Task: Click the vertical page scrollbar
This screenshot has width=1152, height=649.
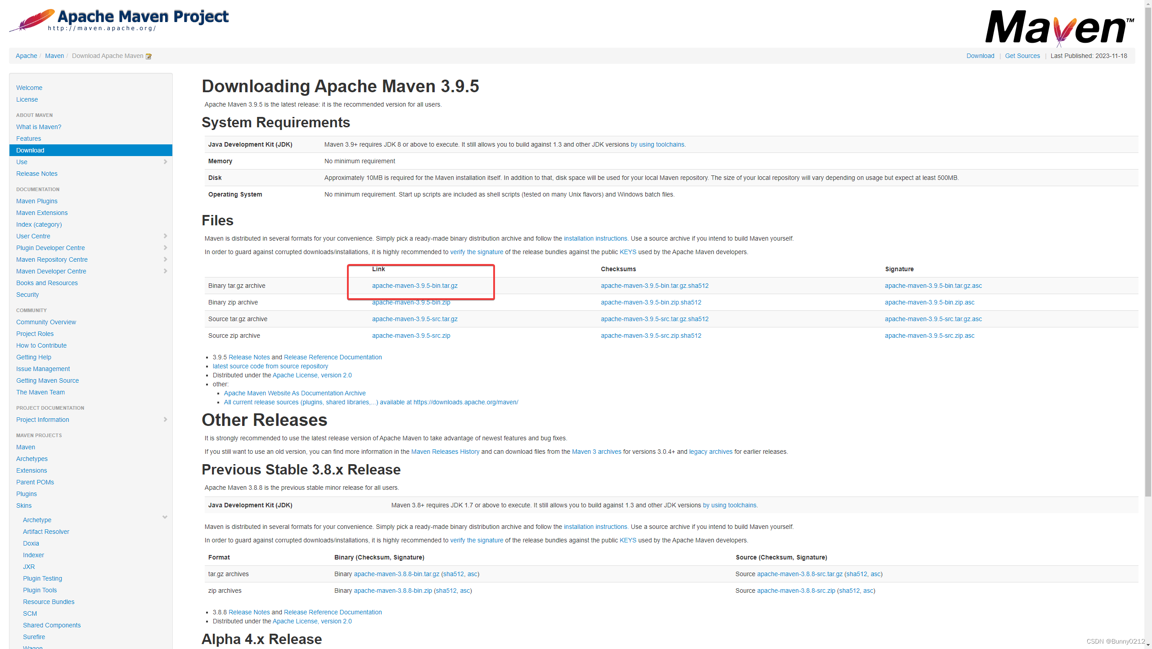Action: pos(1148,252)
